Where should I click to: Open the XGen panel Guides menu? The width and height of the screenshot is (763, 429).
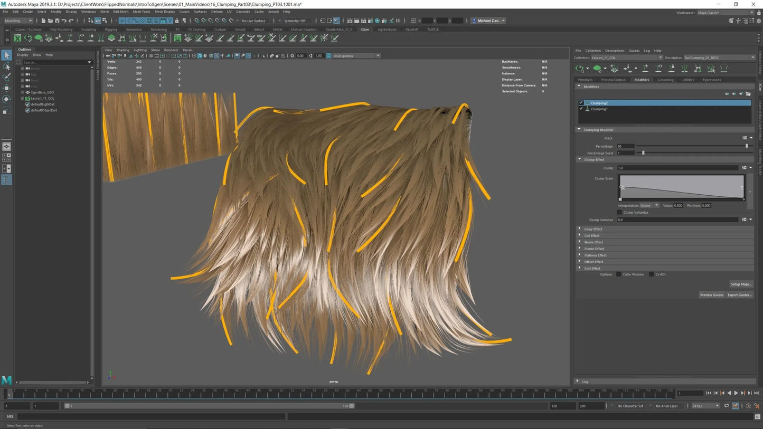pyautogui.click(x=634, y=51)
